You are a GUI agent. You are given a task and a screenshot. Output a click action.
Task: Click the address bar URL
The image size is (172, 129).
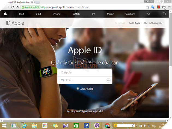click(x=65, y=7)
